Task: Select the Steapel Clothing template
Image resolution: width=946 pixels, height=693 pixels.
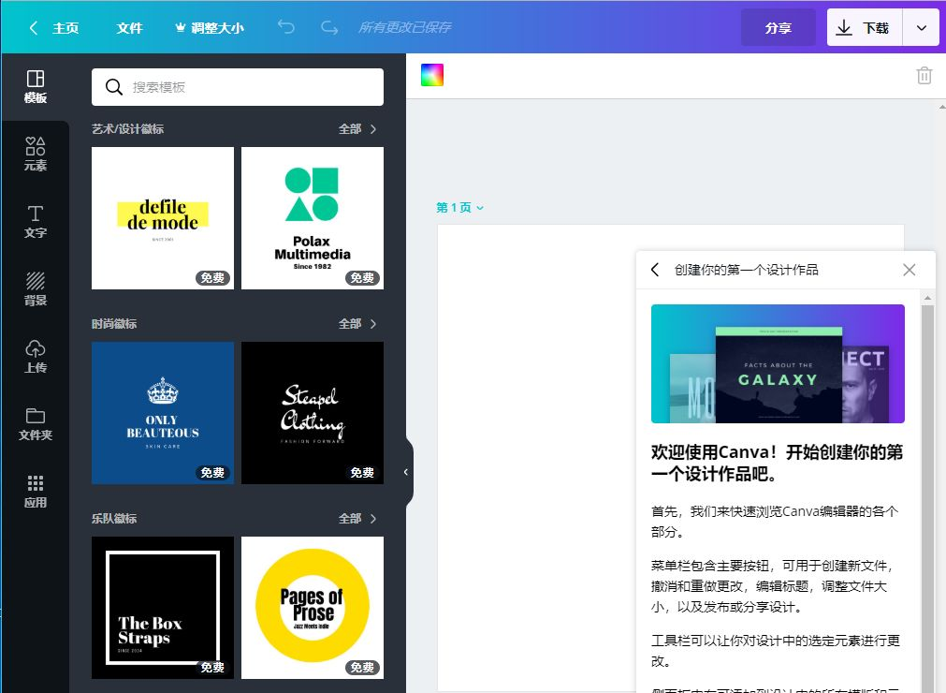Action: [x=313, y=413]
